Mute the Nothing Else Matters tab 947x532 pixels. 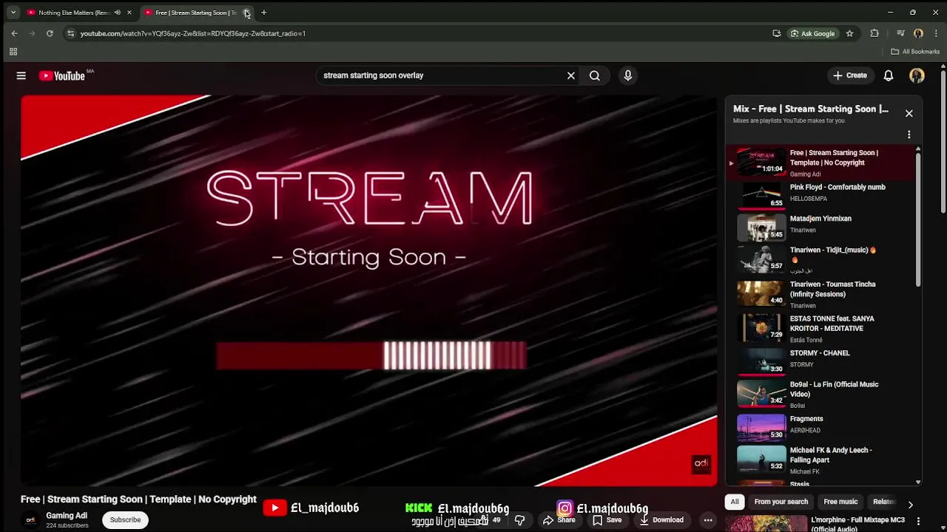tap(117, 13)
